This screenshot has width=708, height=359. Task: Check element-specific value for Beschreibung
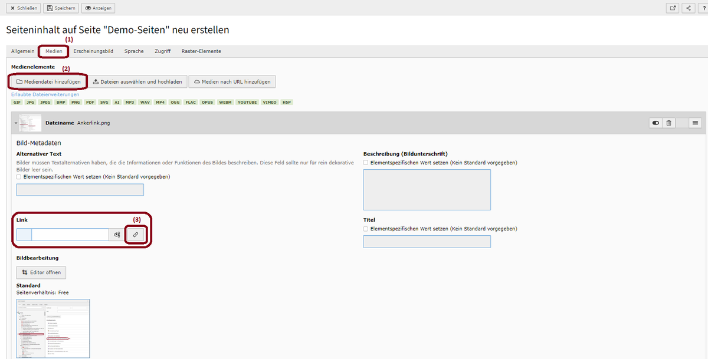coord(366,163)
